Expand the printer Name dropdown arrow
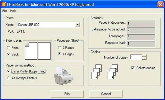The width and height of the screenshot is (165, 100). point(78,25)
